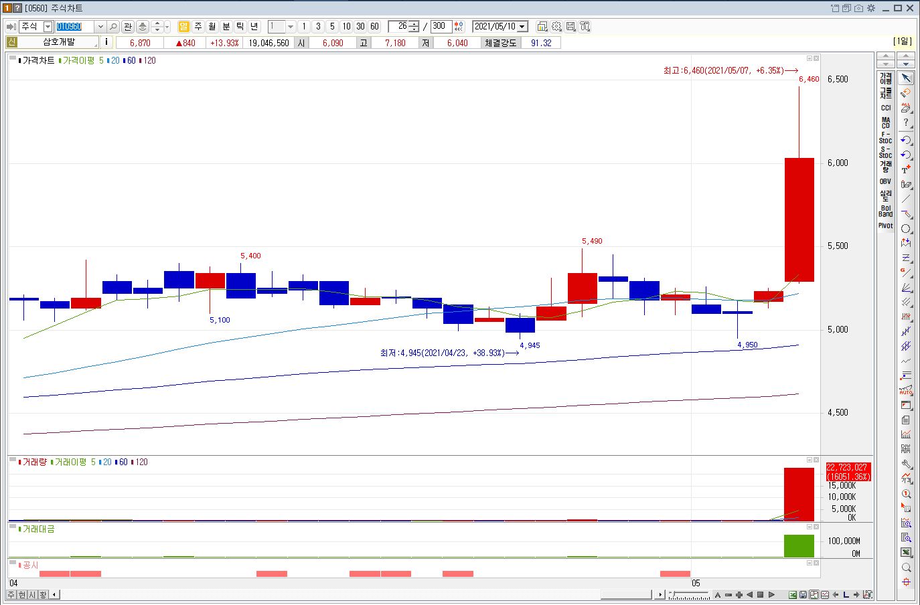Click the stock info 'i' icon

click(x=106, y=42)
